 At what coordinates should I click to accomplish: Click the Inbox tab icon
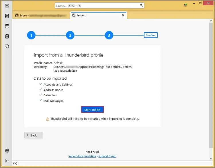[17, 15]
